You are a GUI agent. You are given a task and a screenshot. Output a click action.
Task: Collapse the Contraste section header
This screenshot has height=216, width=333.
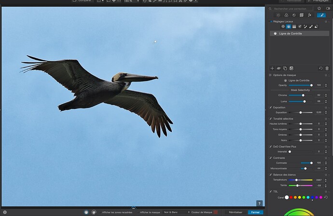pyautogui.click(x=279, y=158)
